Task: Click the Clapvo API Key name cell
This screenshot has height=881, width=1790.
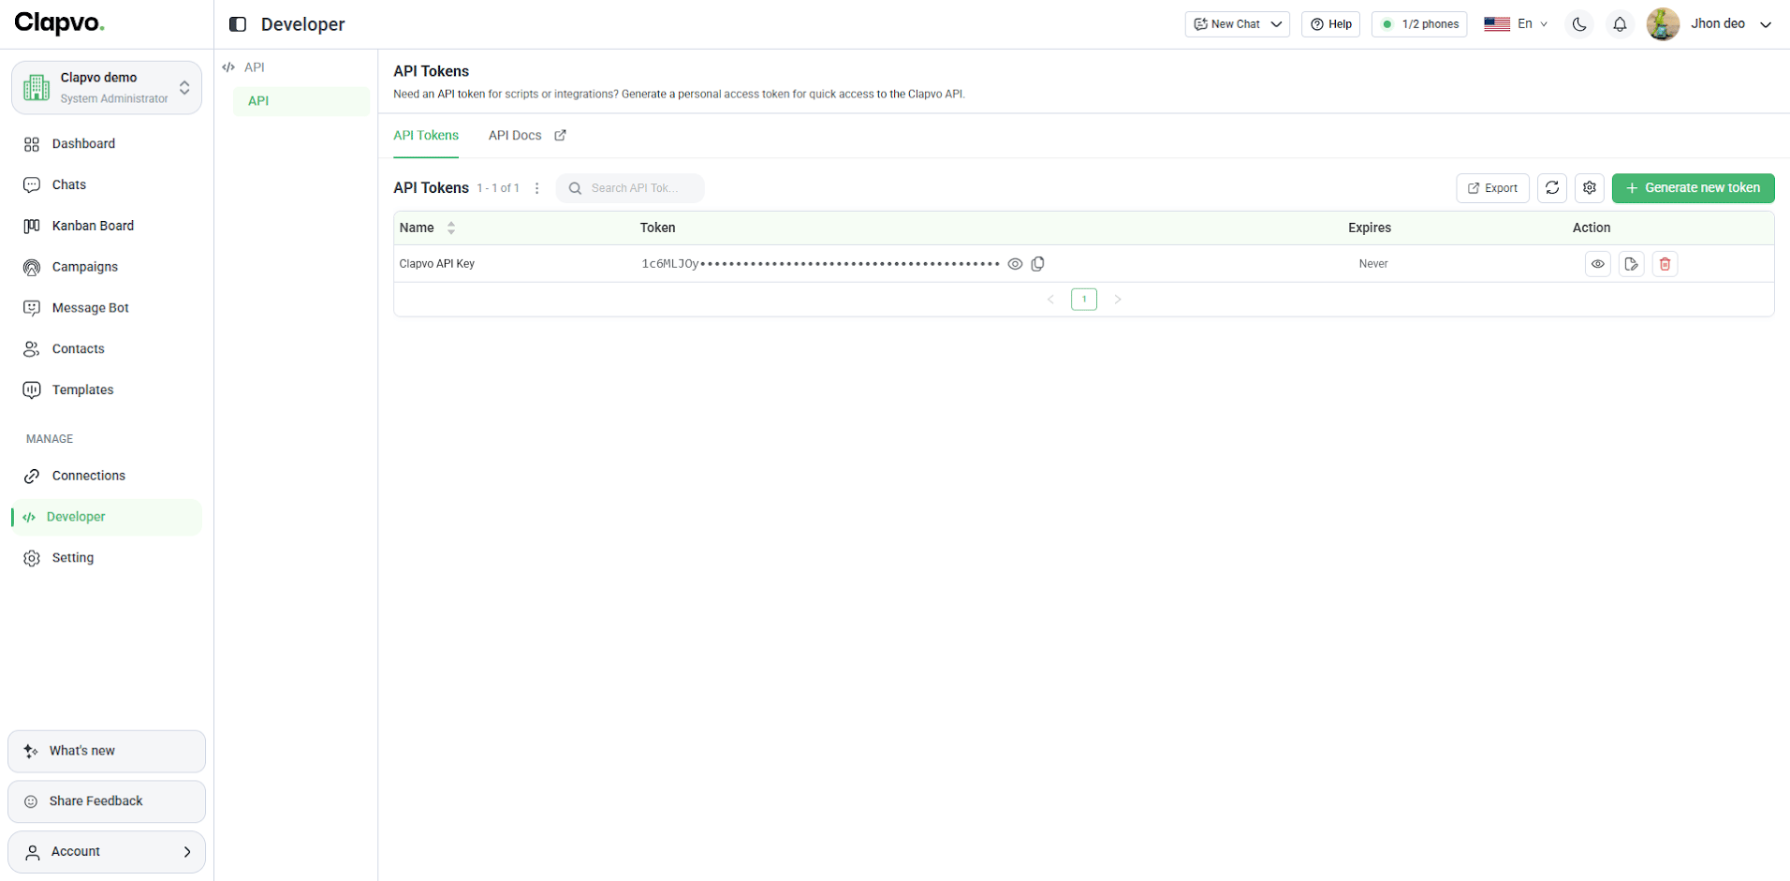Action: [437, 264]
